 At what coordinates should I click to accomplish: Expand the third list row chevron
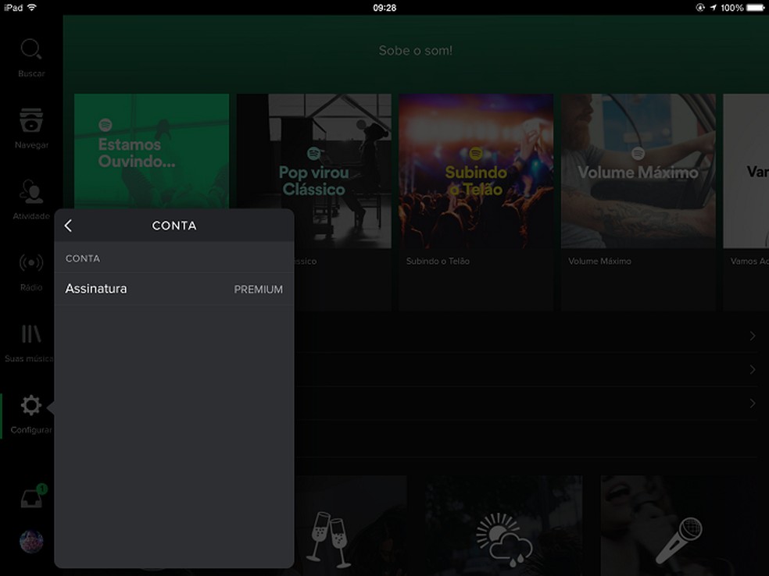[753, 404]
